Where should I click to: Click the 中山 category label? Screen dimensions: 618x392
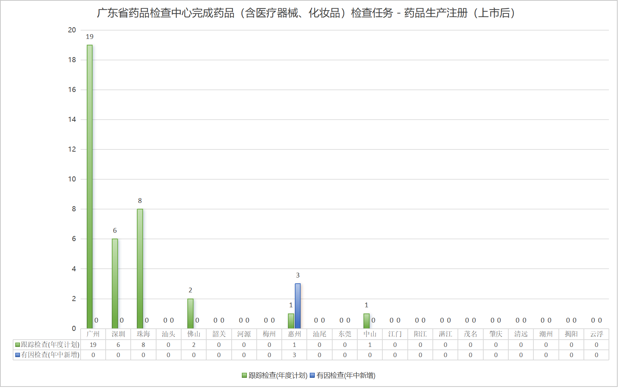(370, 334)
